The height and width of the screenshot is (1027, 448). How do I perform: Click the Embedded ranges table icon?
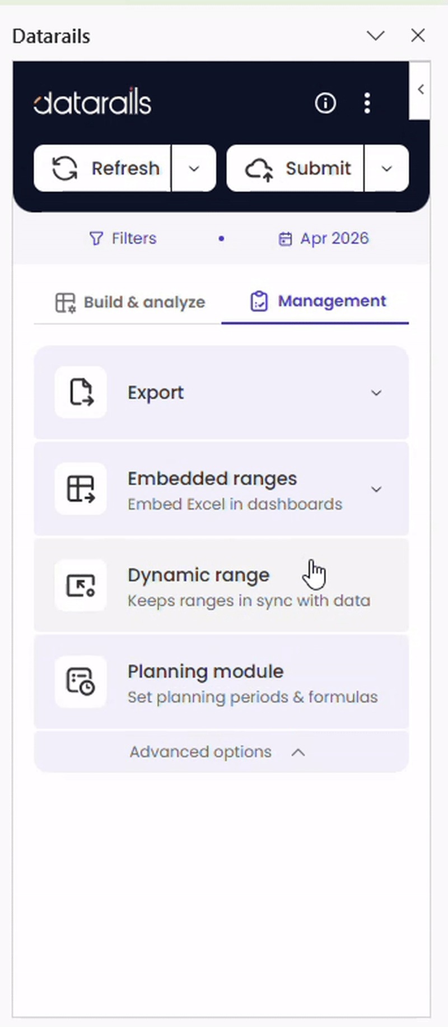[x=81, y=489]
